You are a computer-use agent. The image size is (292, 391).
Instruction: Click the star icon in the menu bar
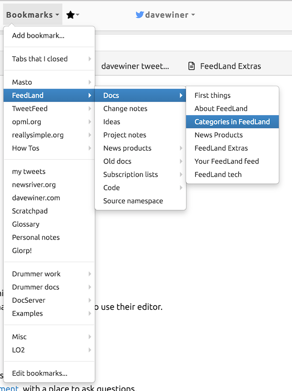[x=70, y=15]
